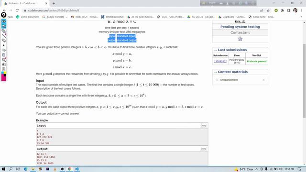Open the Chrome profile avatar

pyautogui.click(x=295, y=11)
